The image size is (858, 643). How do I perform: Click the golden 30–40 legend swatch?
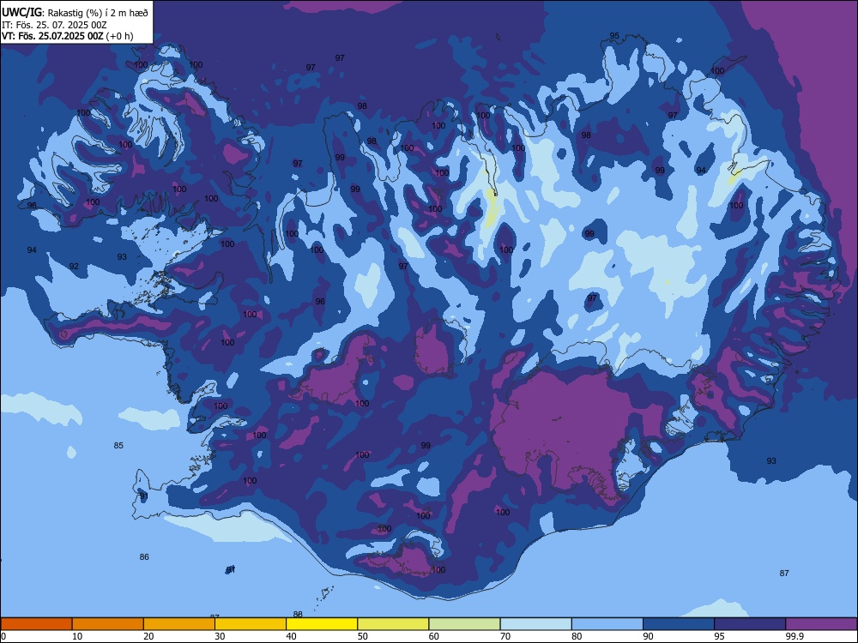click(251, 624)
